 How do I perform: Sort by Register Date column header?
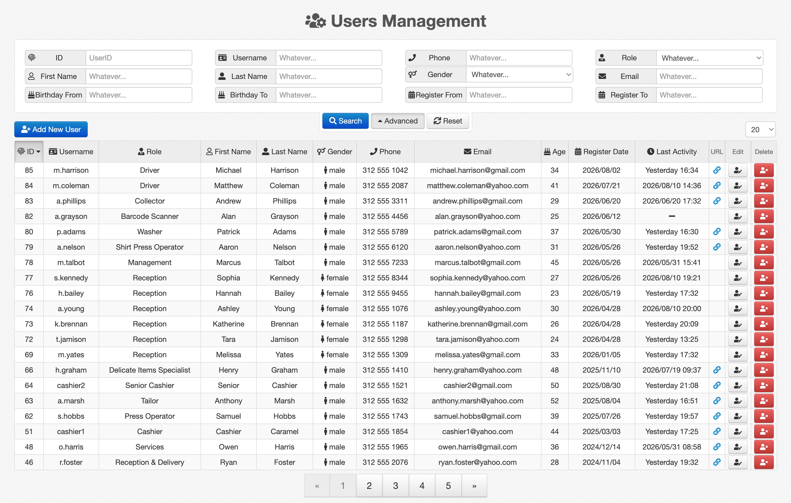point(601,152)
